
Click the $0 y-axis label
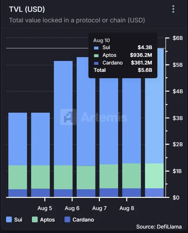[176, 198]
